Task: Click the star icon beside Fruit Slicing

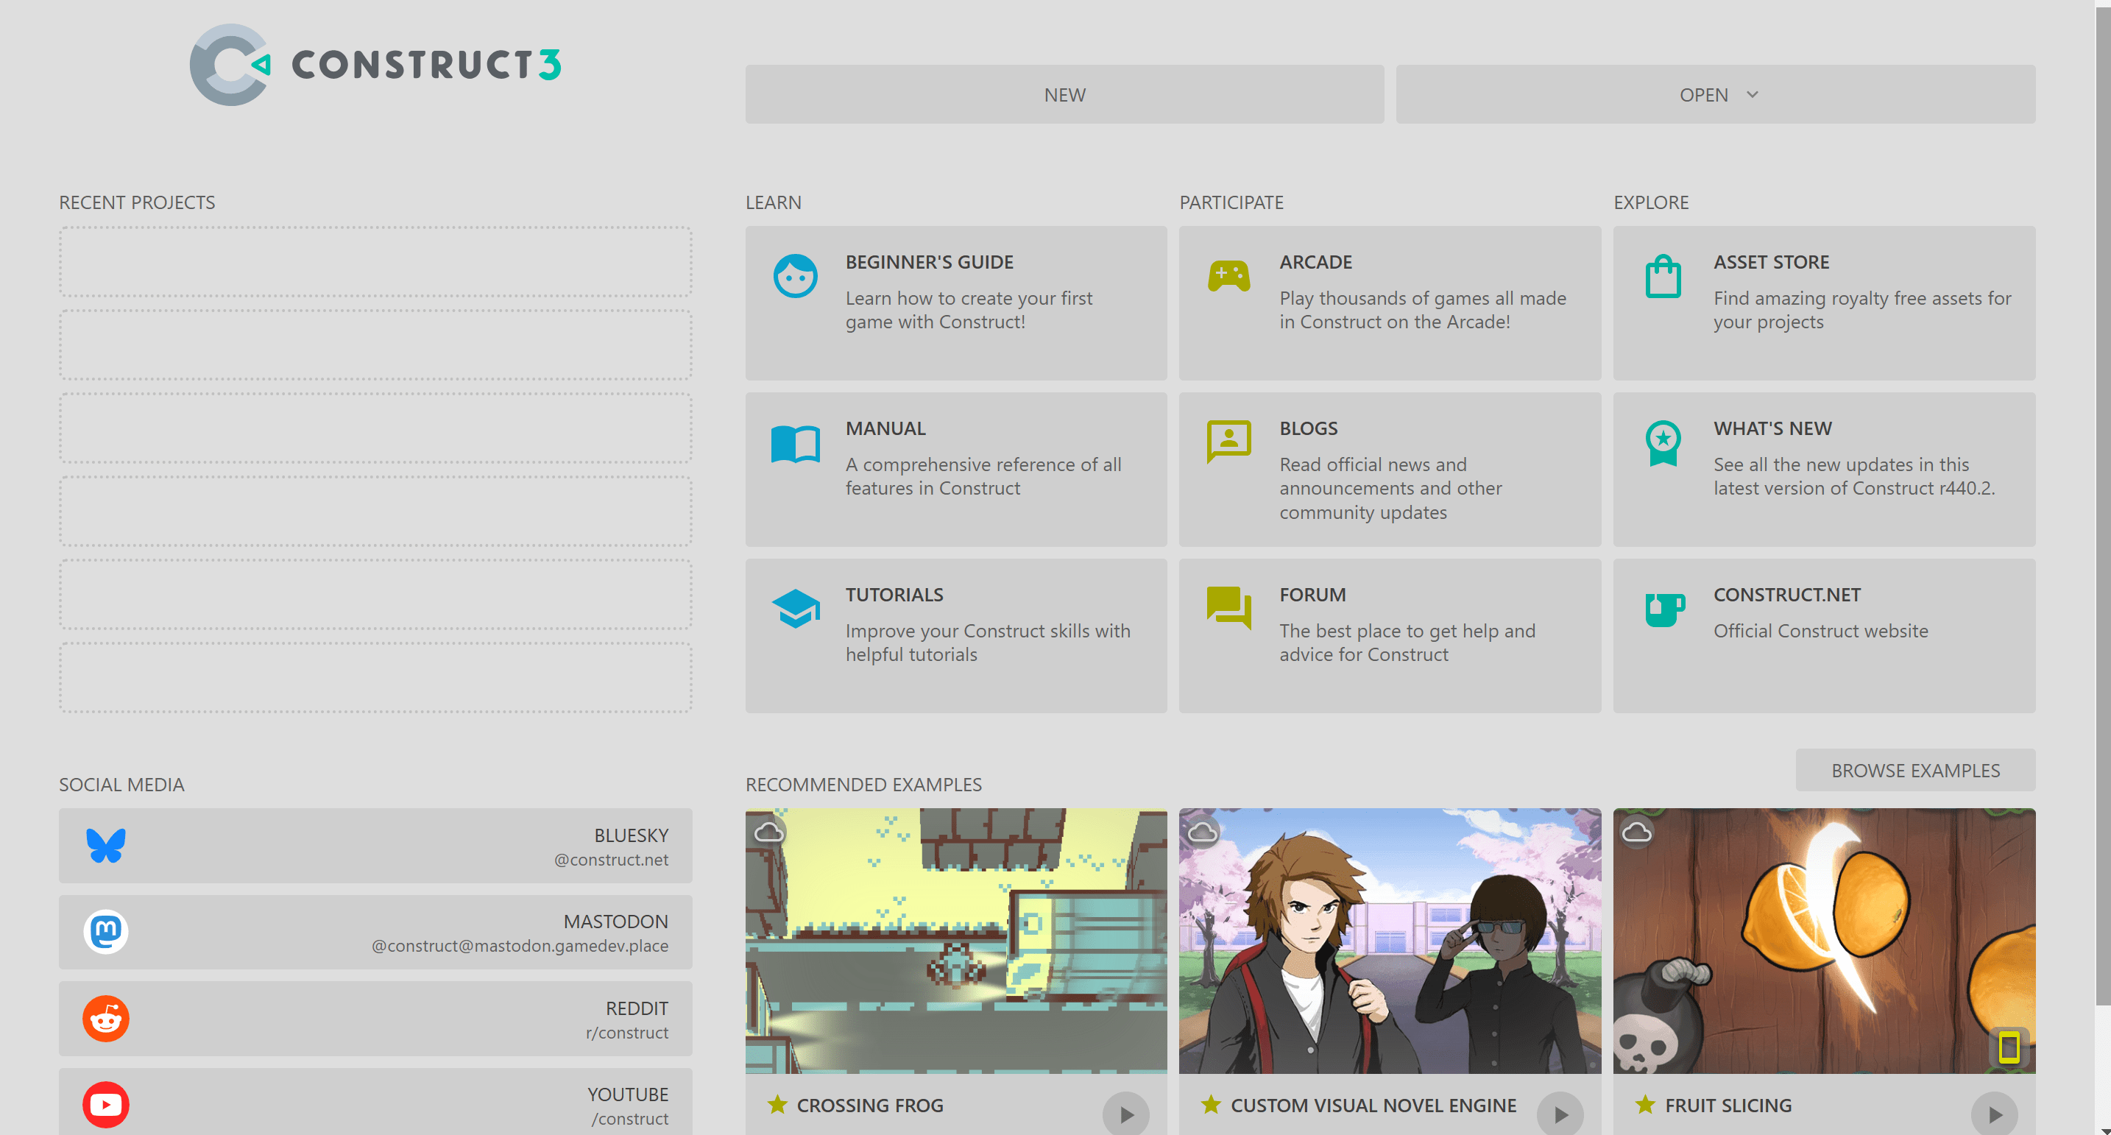Action: (x=1645, y=1105)
